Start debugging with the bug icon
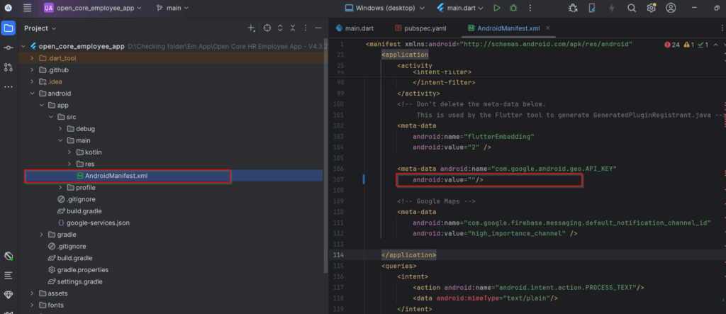 tap(513, 8)
